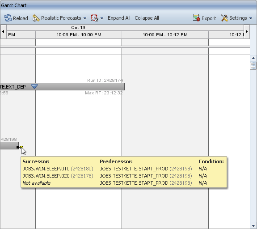257x229 pixels.
Task: Click the 10:06 PM - 10:09 PM header
Action: [x=79, y=35]
